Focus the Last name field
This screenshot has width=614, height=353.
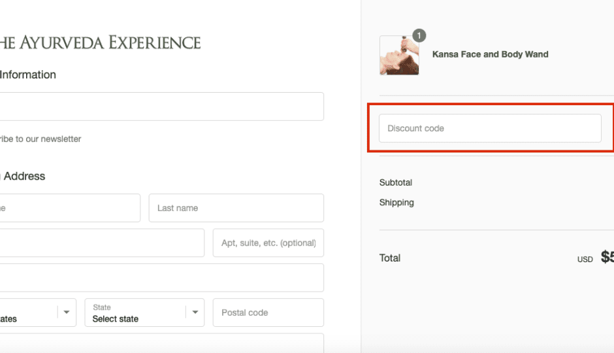[x=236, y=208]
